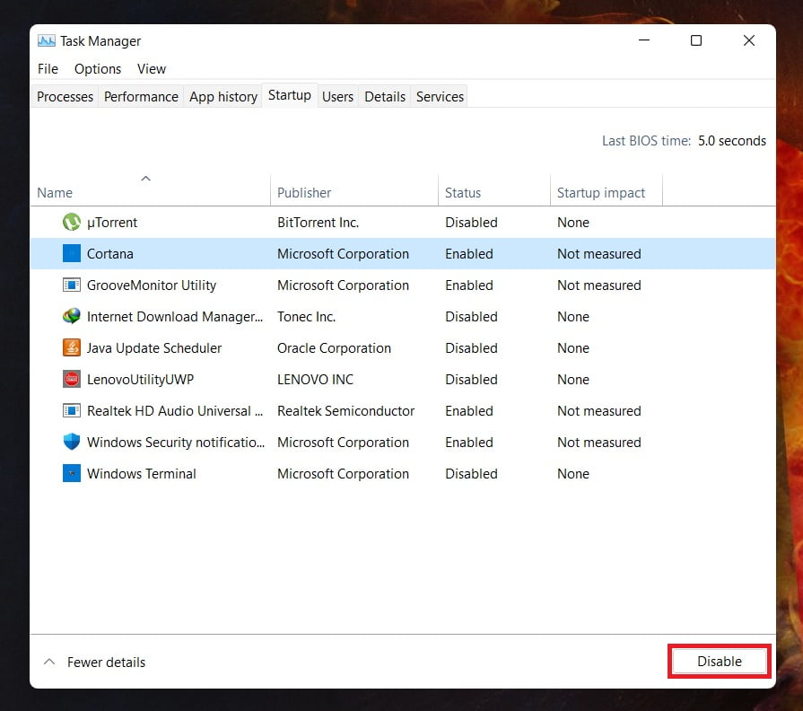Image resolution: width=803 pixels, height=711 pixels.
Task: Select the Windows Security notification entry
Action: tap(176, 443)
